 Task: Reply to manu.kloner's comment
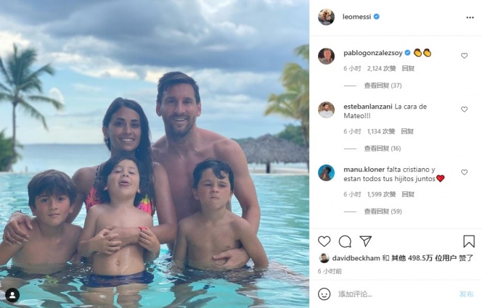(x=408, y=194)
